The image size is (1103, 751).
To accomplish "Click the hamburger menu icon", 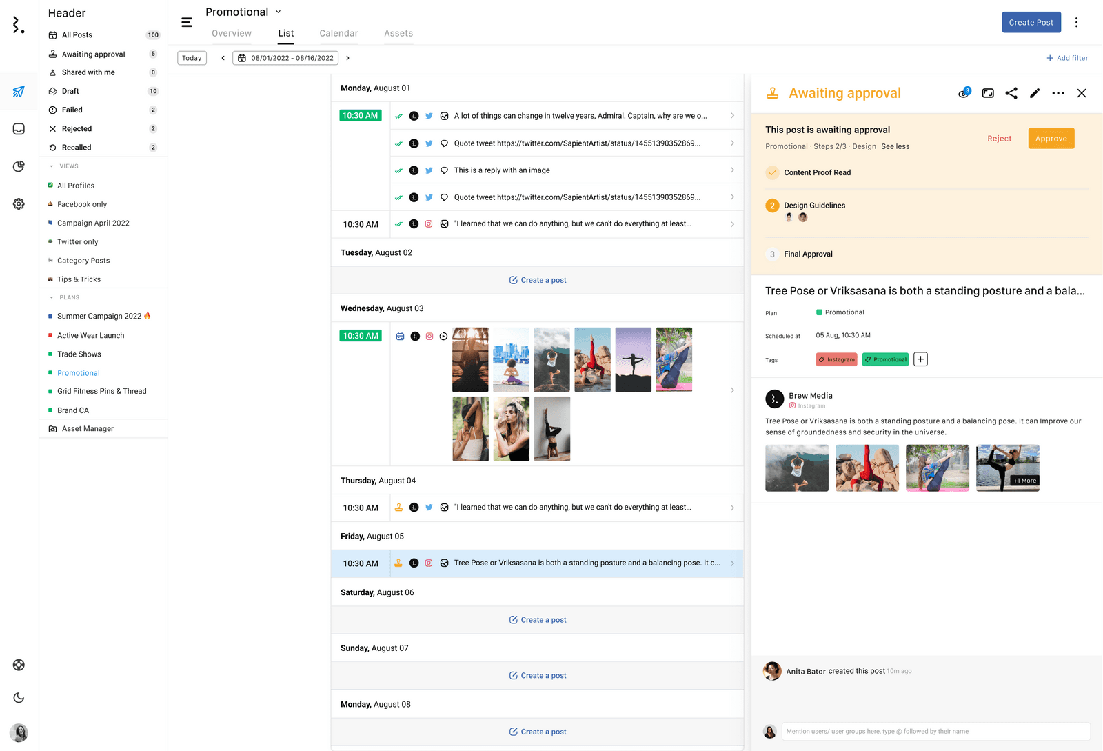I will [x=187, y=22].
